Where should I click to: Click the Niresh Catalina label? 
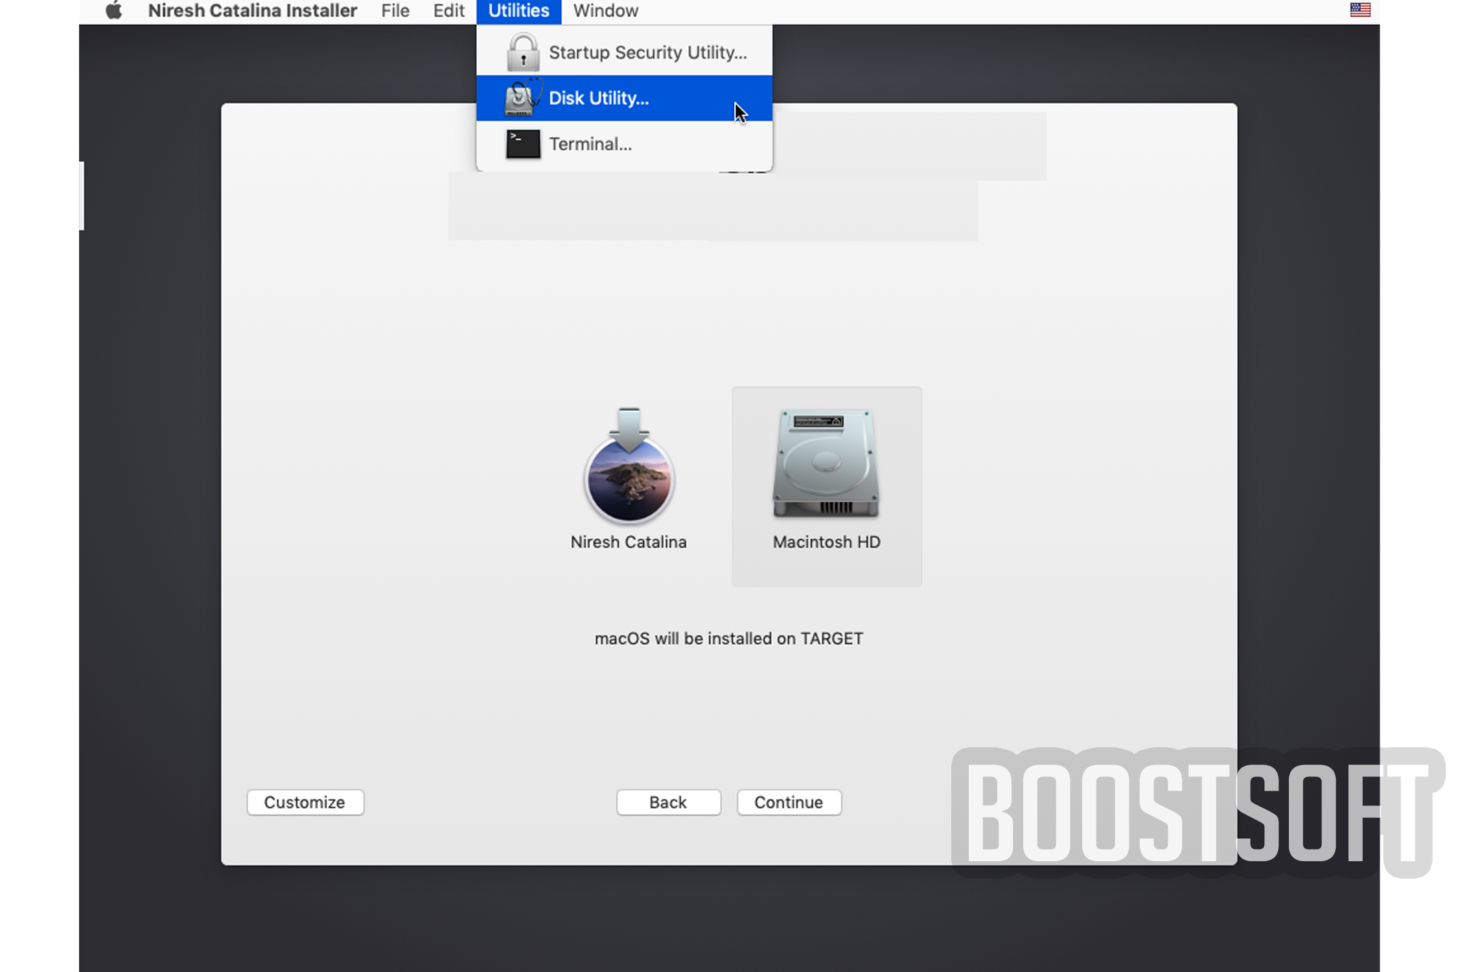[628, 542]
